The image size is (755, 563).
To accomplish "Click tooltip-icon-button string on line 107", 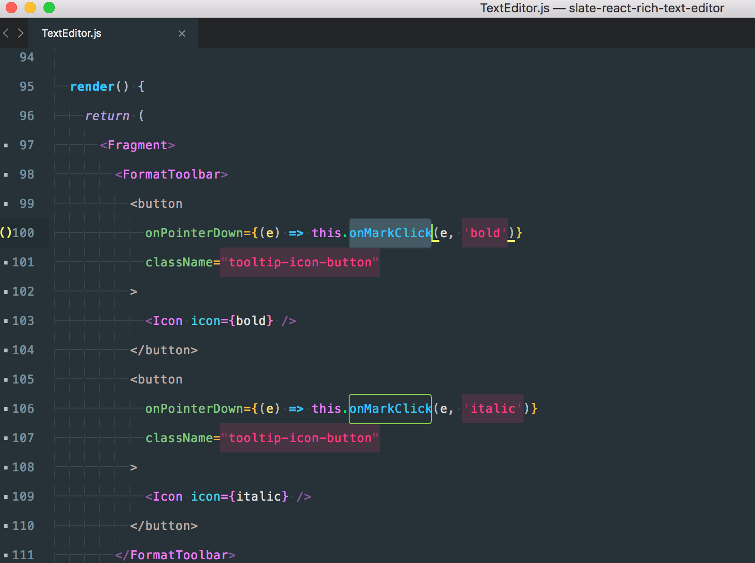I will 300,438.
